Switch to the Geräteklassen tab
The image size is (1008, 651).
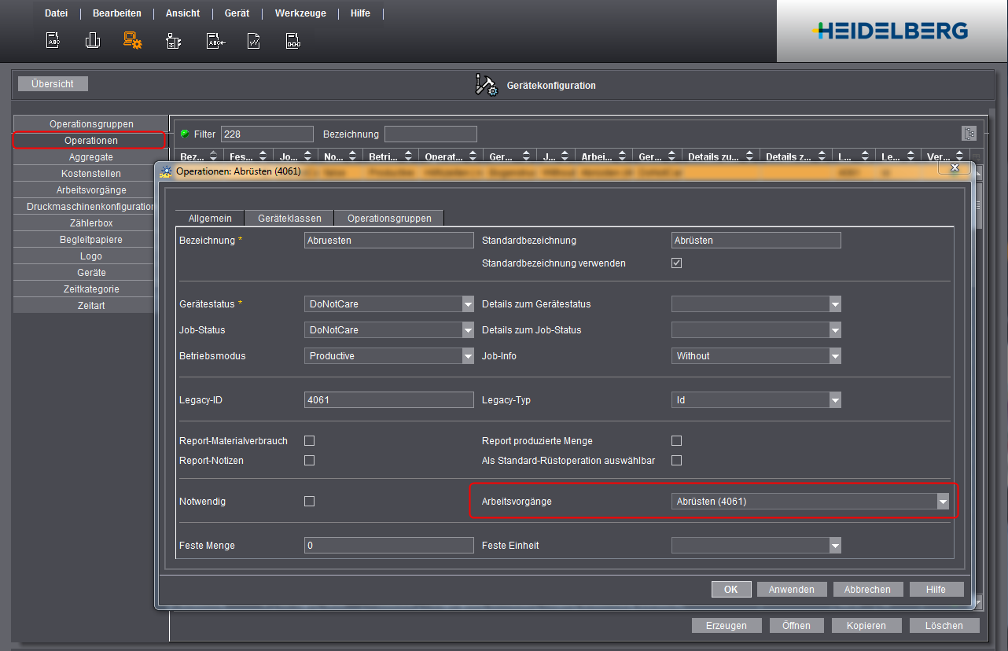point(289,219)
